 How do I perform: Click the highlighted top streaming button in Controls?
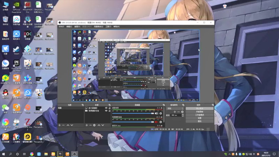click(x=199, y=109)
